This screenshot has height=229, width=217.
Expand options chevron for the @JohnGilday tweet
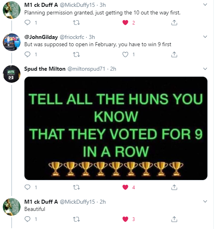coord(205,37)
